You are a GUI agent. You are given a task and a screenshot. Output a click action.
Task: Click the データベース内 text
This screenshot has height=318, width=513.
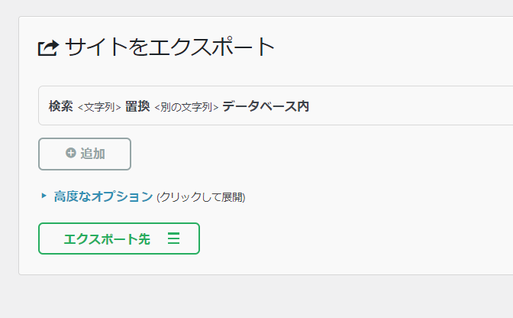[266, 107]
